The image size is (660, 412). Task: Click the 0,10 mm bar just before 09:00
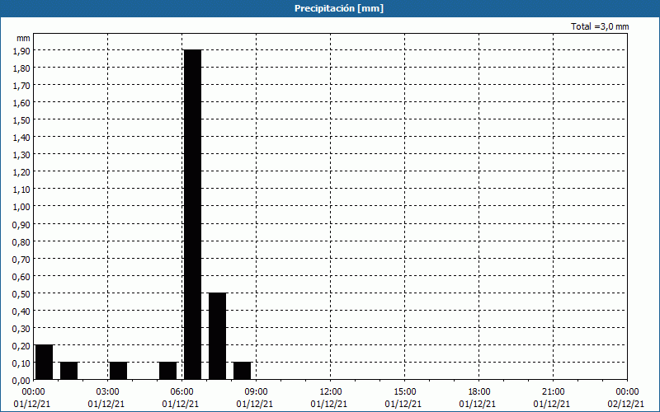tap(242, 371)
